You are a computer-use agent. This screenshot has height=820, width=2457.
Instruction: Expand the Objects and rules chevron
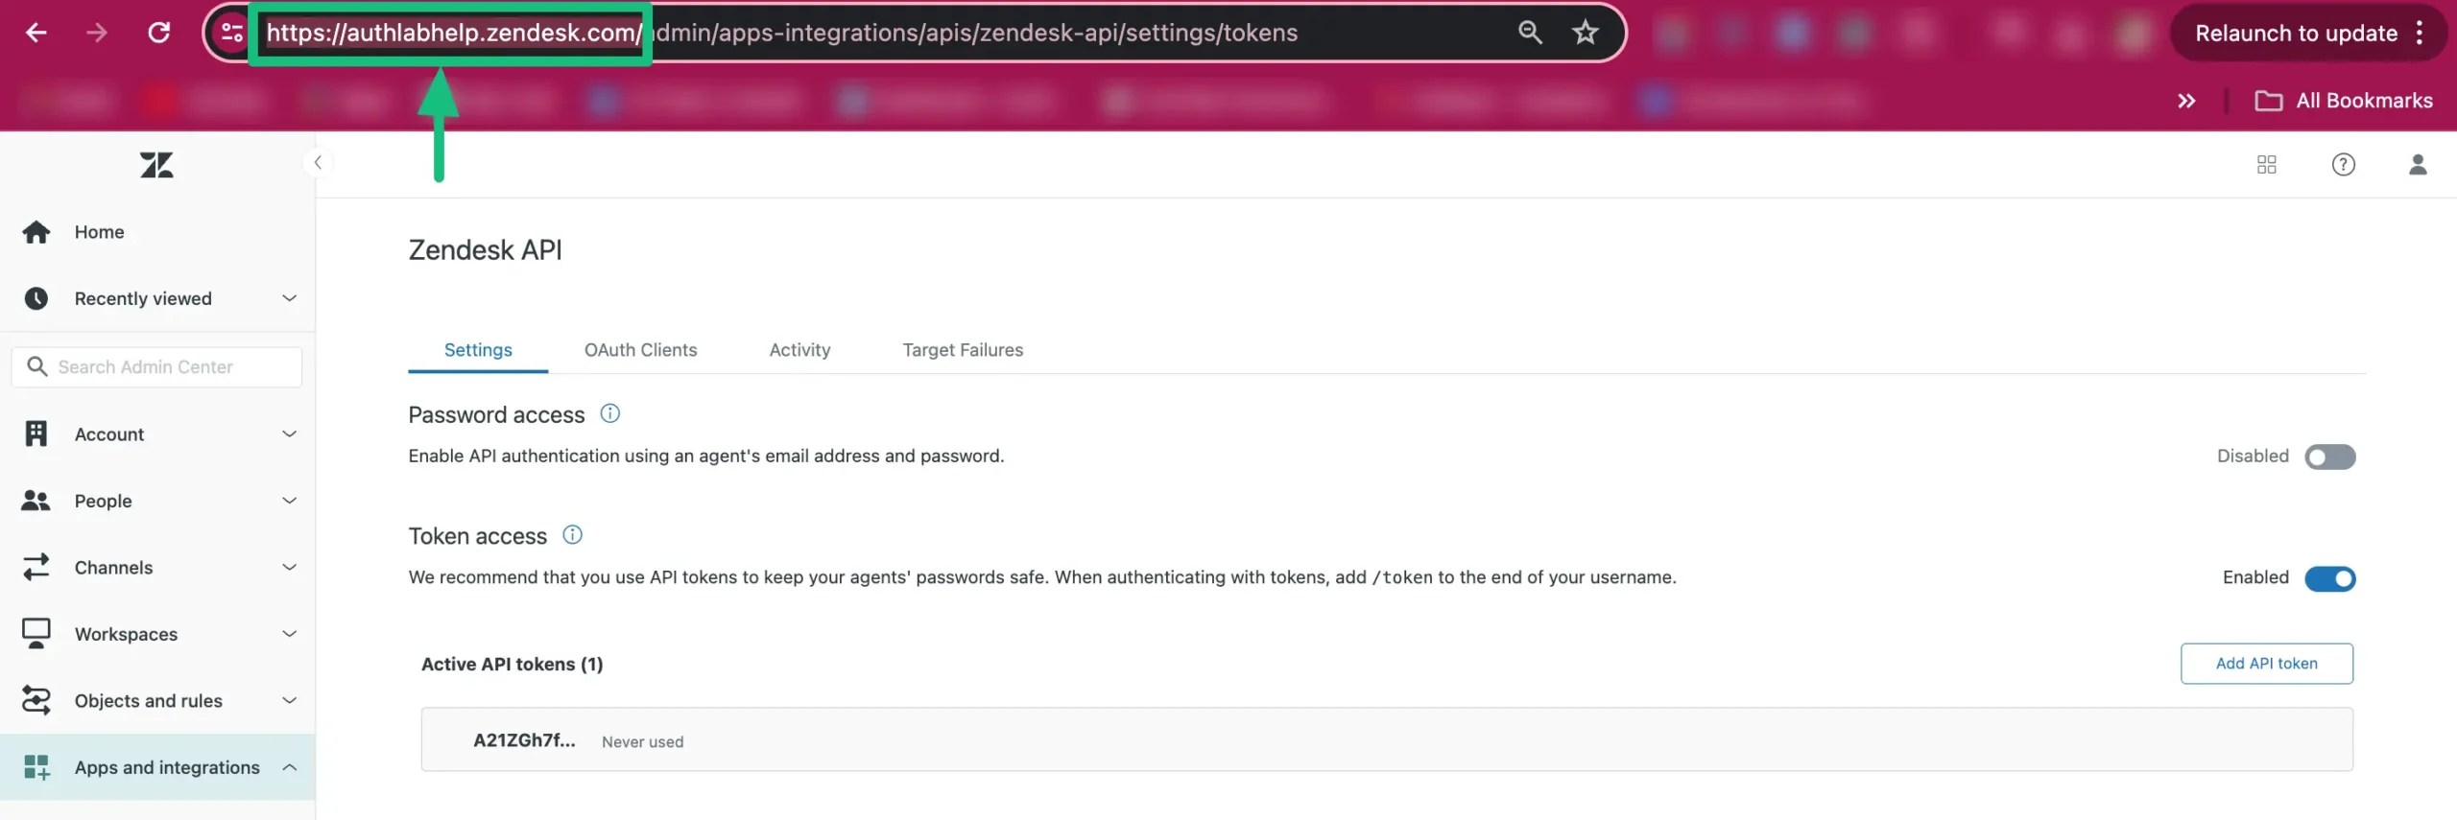point(289,700)
